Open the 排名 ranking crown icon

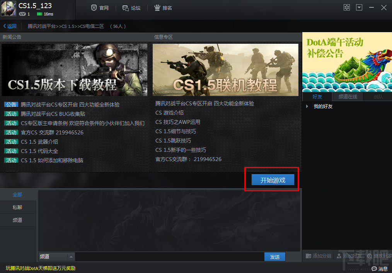[x=157, y=8]
